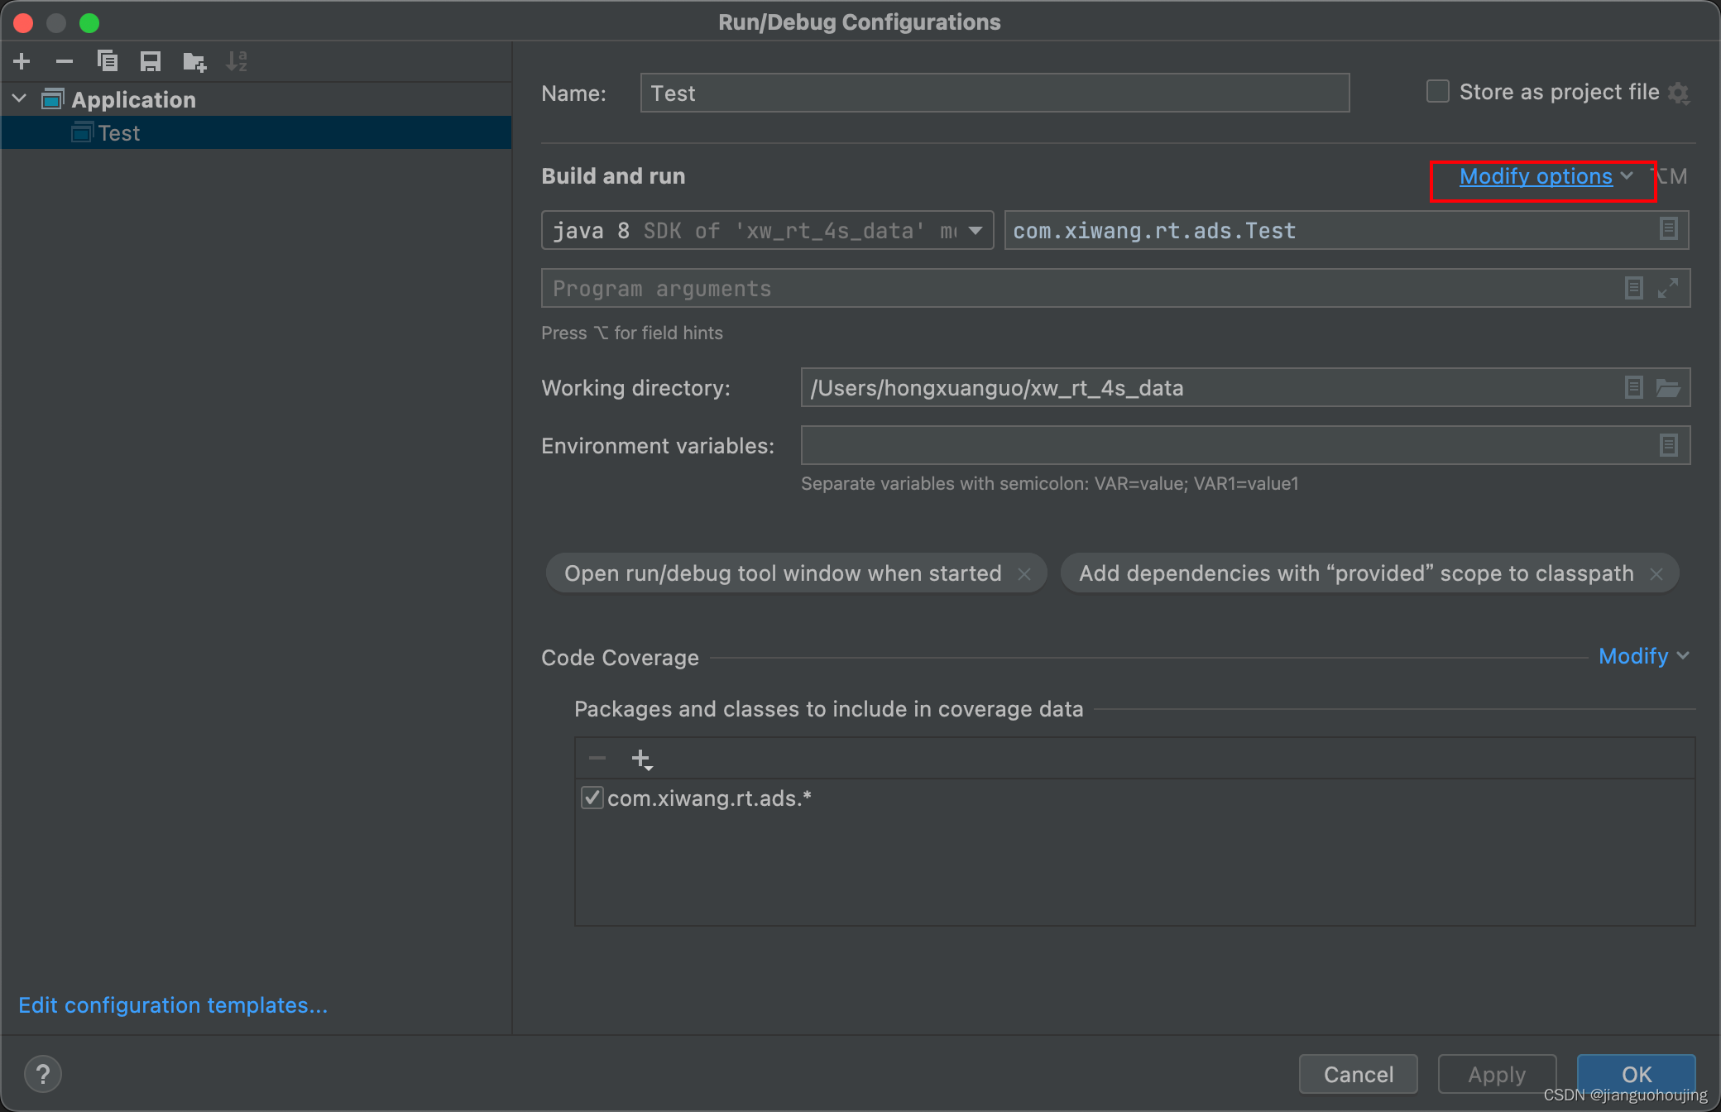Click the Add New Configuration plus icon
Image resolution: width=1721 pixels, height=1112 pixels.
coord(22,61)
